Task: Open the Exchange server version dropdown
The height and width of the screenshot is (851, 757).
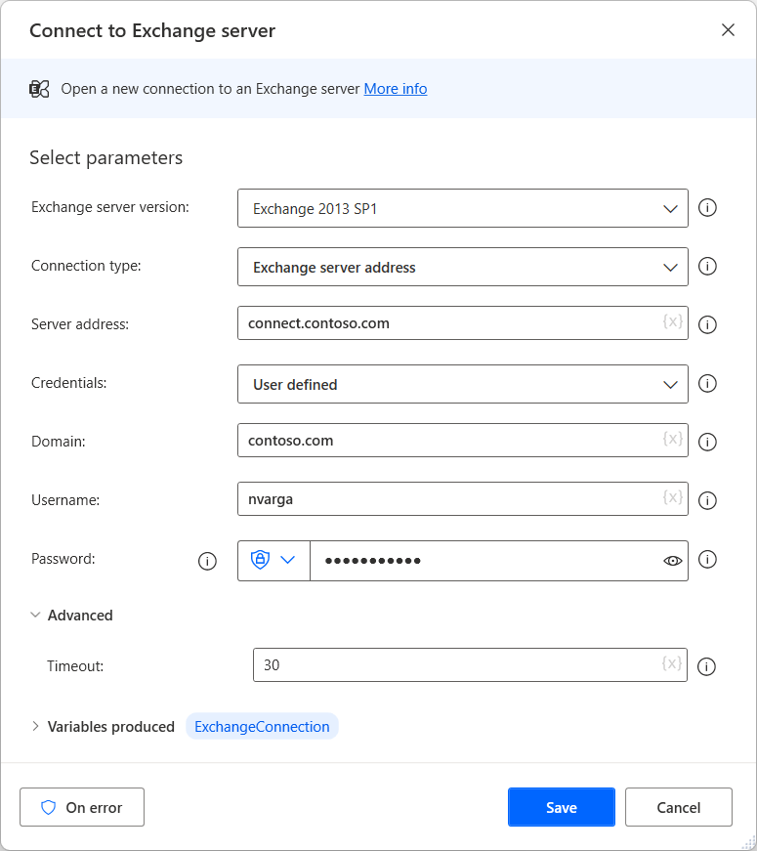Action: [x=463, y=208]
